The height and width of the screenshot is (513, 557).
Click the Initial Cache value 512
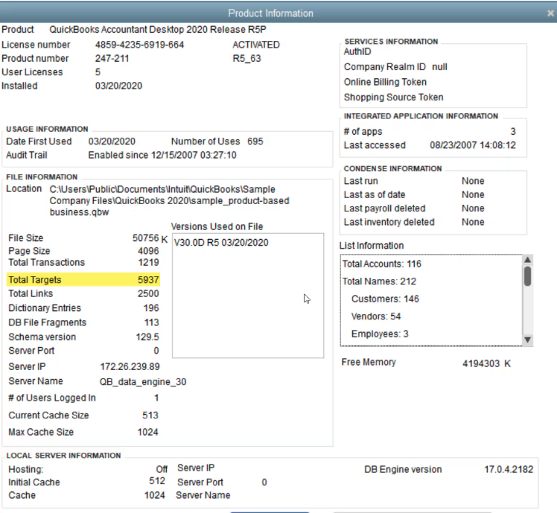pyautogui.click(x=157, y=481)
